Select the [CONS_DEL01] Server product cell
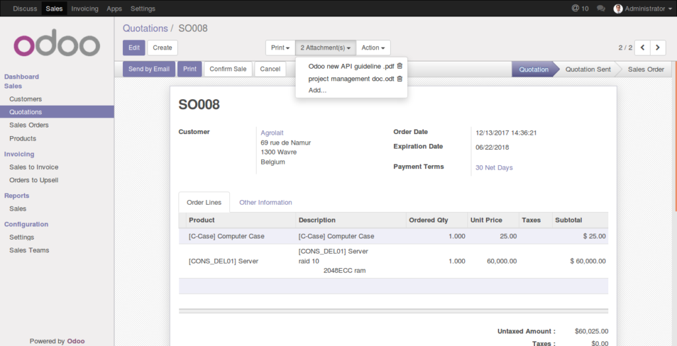 [241, 261]
